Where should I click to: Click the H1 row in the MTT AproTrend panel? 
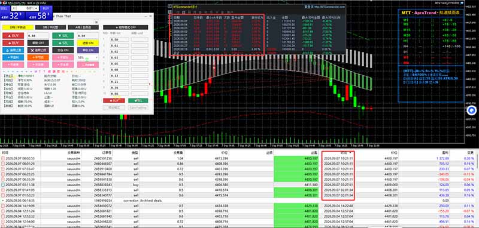tap(431, 41)
